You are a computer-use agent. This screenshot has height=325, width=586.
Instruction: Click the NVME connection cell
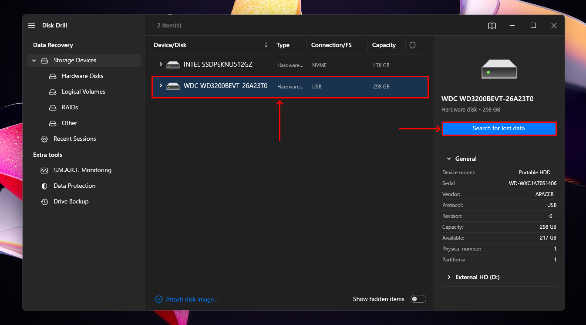[x=320, y=65]
